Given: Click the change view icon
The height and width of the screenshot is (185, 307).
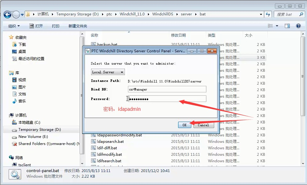Looking at the screenshot, I should [x=270, y=26].
